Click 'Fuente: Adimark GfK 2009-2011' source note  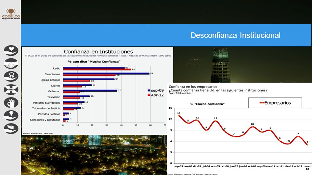coord(38,134)
